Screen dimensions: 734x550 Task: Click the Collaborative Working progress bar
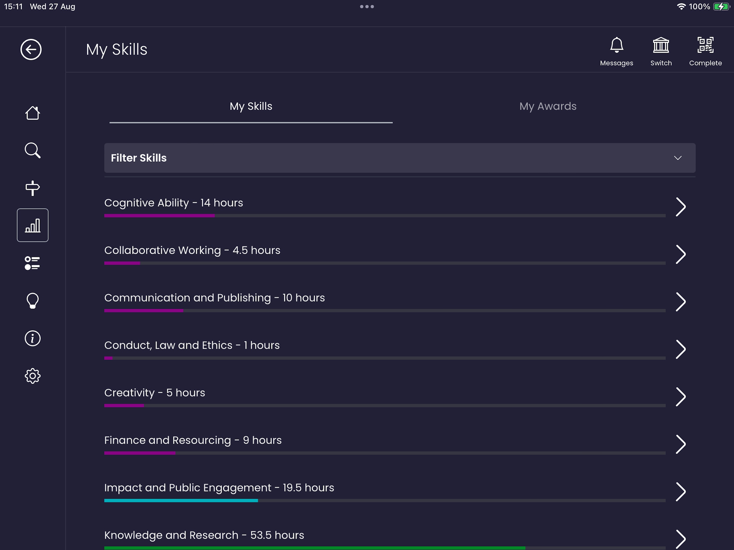(x=384, y=263)
